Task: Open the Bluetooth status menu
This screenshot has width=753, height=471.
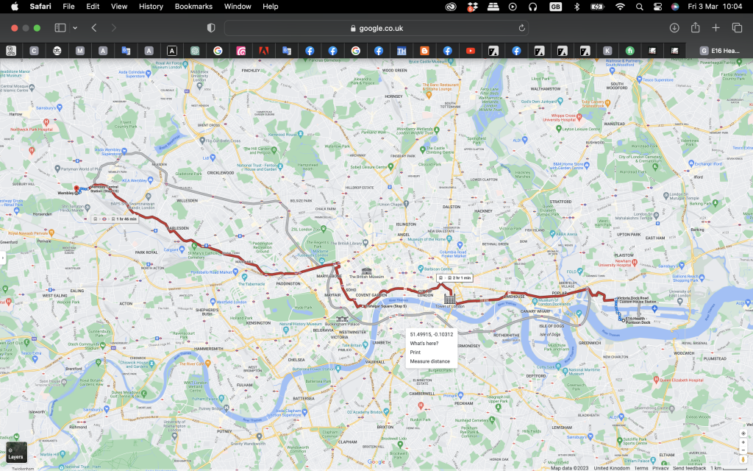Action: point(577,6)
